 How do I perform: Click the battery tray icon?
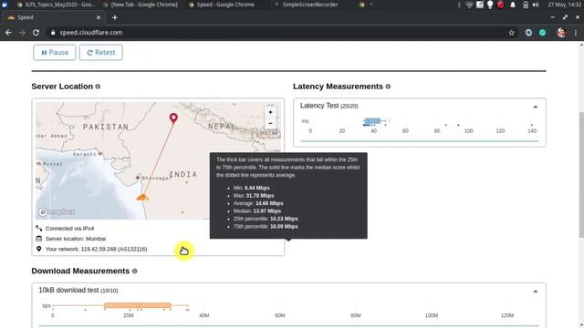point(526,5)
